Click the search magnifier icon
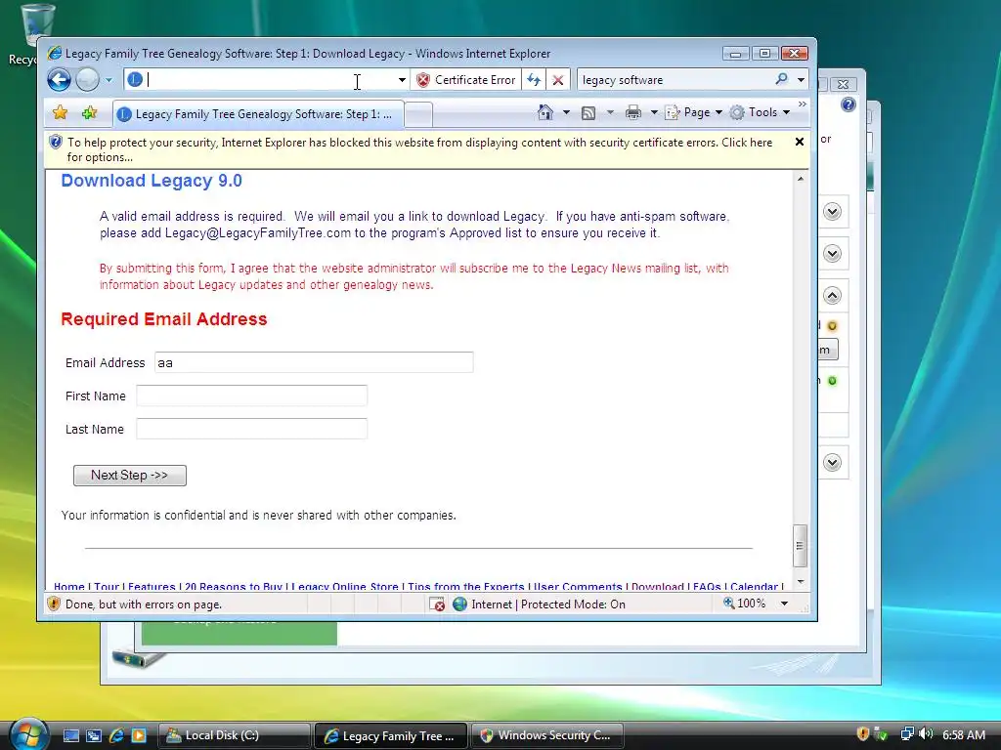The height and width of the screenshot is (750, 1001). pos(781,79)
